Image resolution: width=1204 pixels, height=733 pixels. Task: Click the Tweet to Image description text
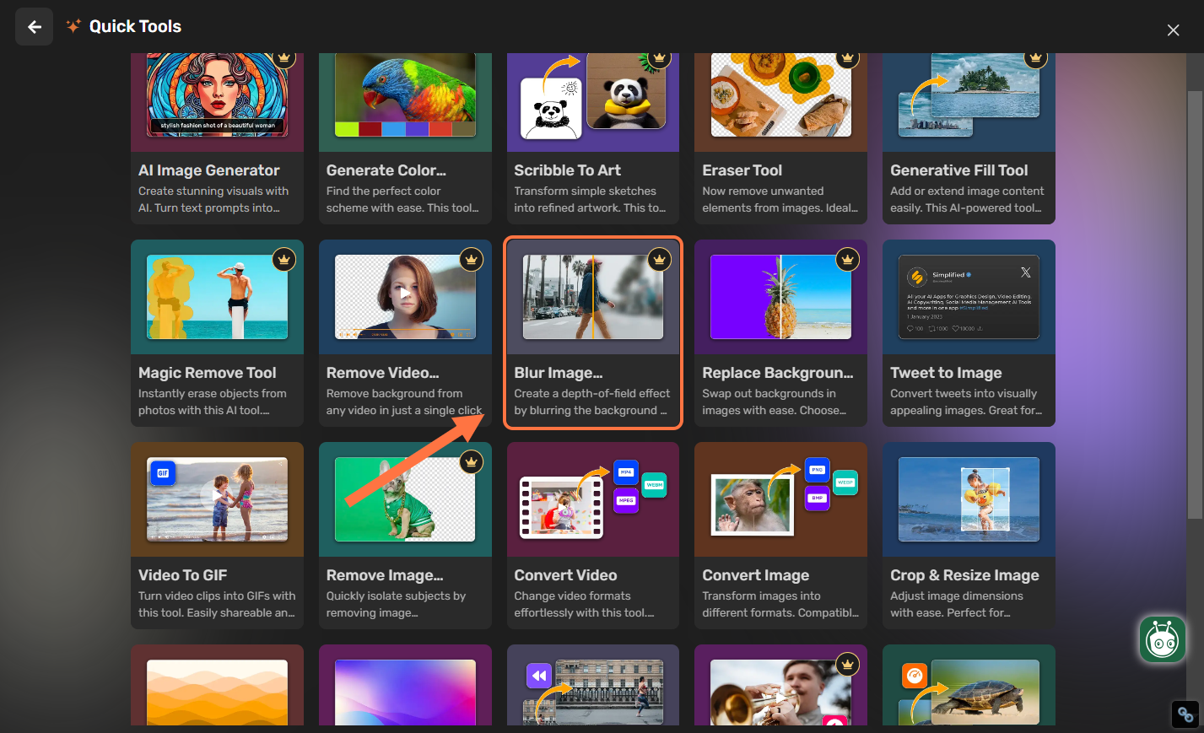966,402
